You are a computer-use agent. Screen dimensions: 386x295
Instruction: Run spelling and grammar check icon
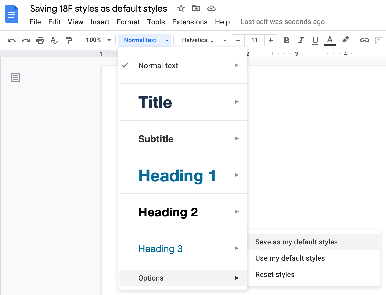coord(54,40)
